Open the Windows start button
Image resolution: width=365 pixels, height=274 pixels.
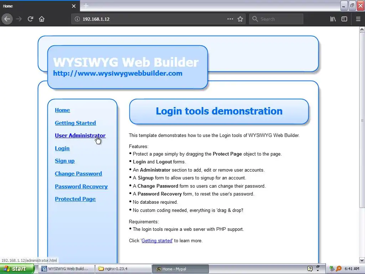17,269
